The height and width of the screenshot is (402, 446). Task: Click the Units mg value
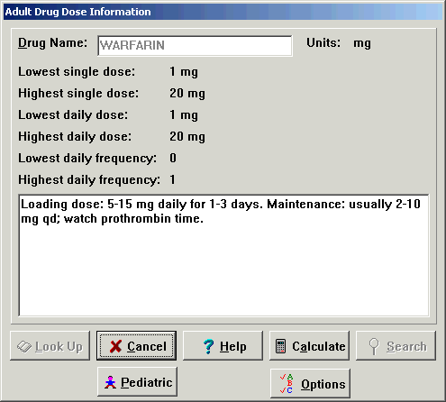pos(362,44)
